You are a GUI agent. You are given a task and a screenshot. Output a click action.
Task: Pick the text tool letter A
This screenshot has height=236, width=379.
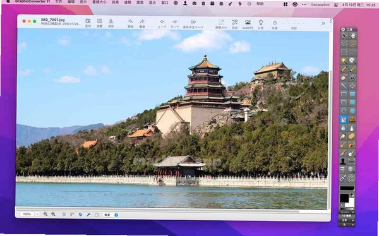pyautogui.click(x=352, y=78)
